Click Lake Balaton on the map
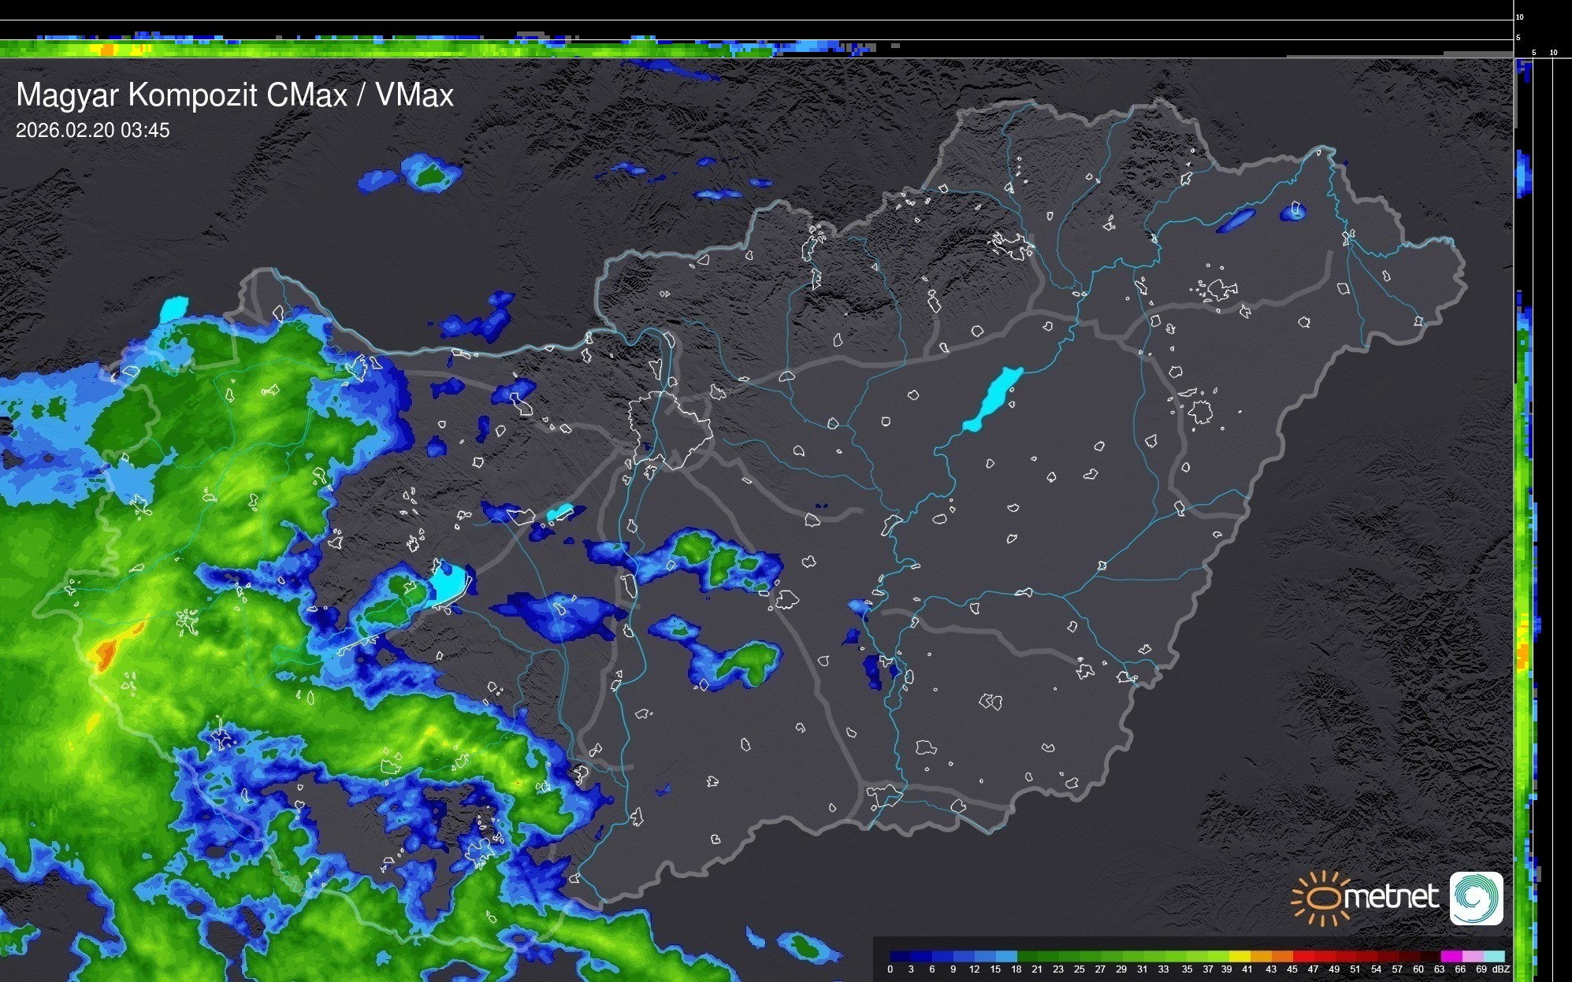This screenshot has height=982, width=1572. (450, 585)
